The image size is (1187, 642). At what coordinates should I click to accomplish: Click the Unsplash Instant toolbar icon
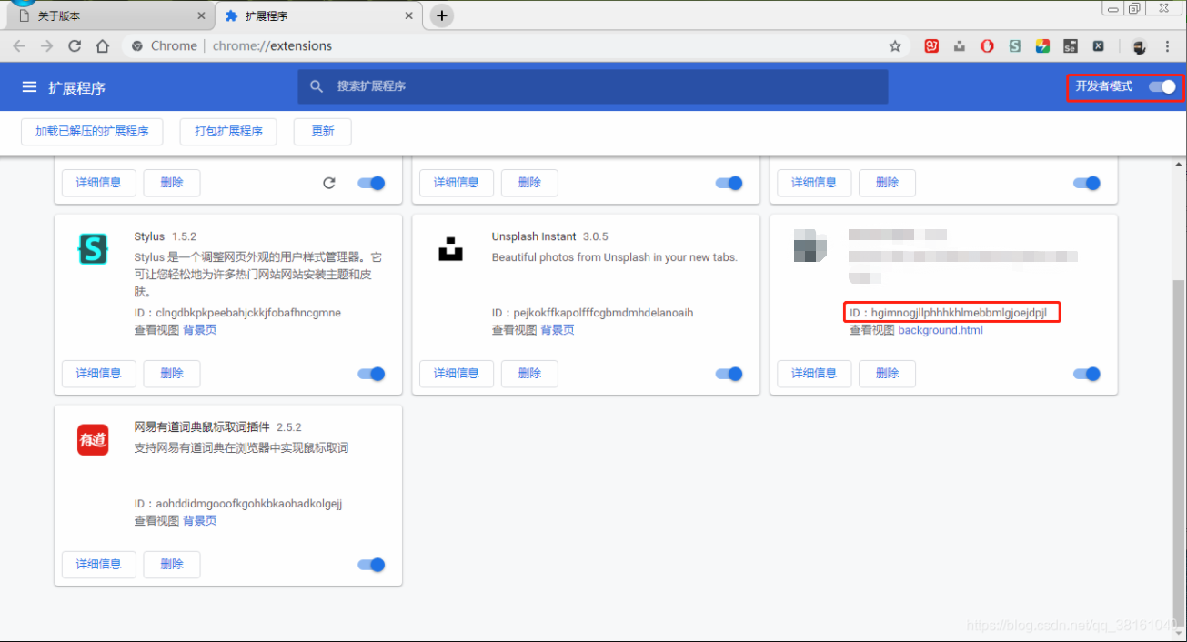[x=959, y=45]
